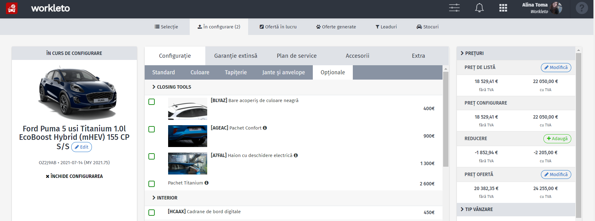Switch to the Plan de service tab
The width and height of the screenshot is (595, 221).
297,56
